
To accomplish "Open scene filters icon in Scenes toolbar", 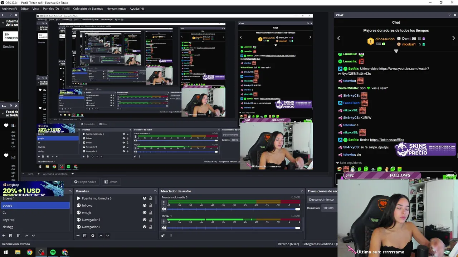I will [18, 236].
